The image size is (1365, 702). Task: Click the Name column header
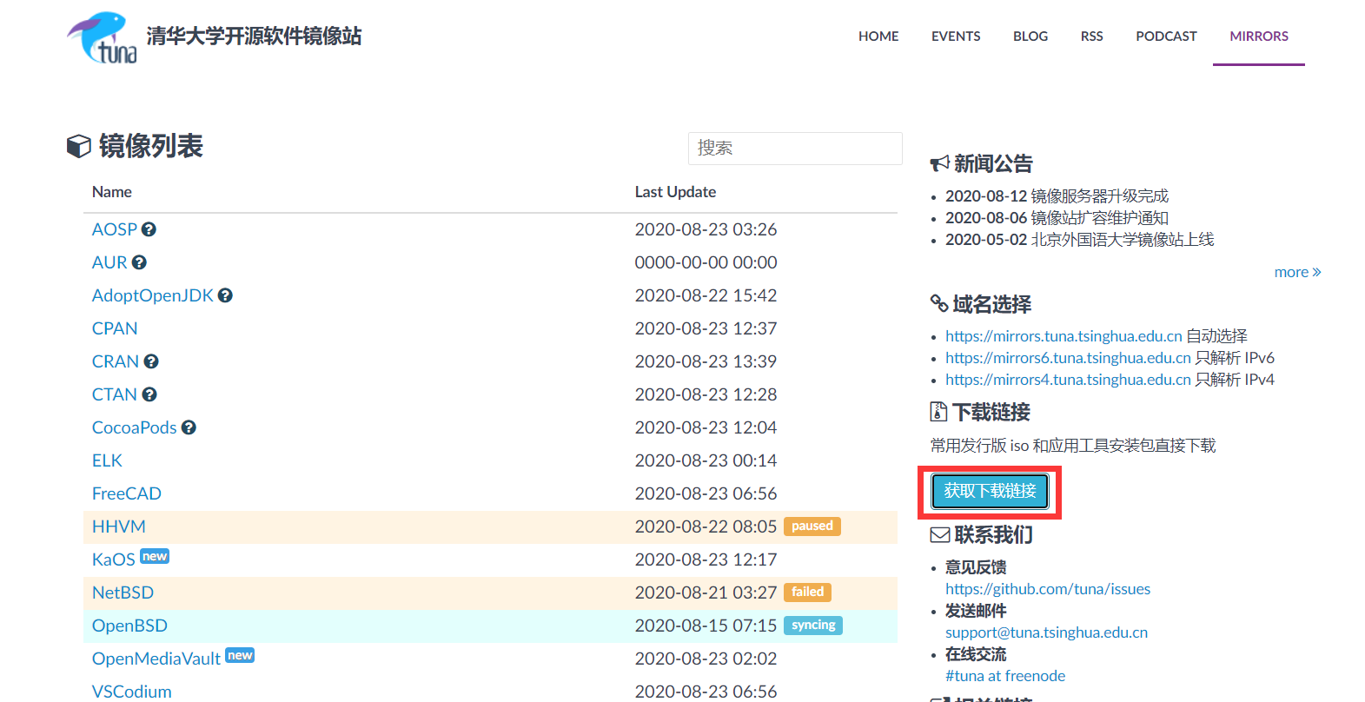coord(112,192)
